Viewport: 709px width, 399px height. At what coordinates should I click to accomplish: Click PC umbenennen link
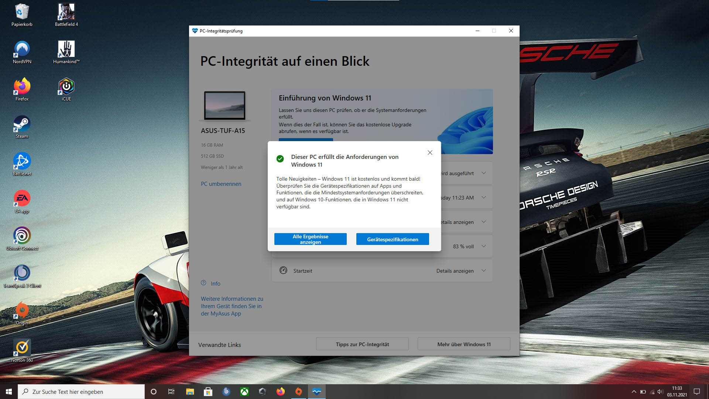tap(221, 184)
